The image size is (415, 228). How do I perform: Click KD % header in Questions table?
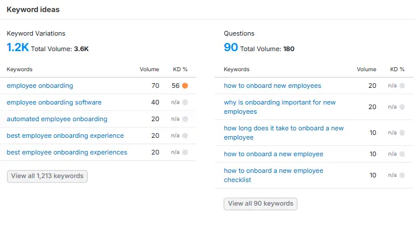point(397,69)
